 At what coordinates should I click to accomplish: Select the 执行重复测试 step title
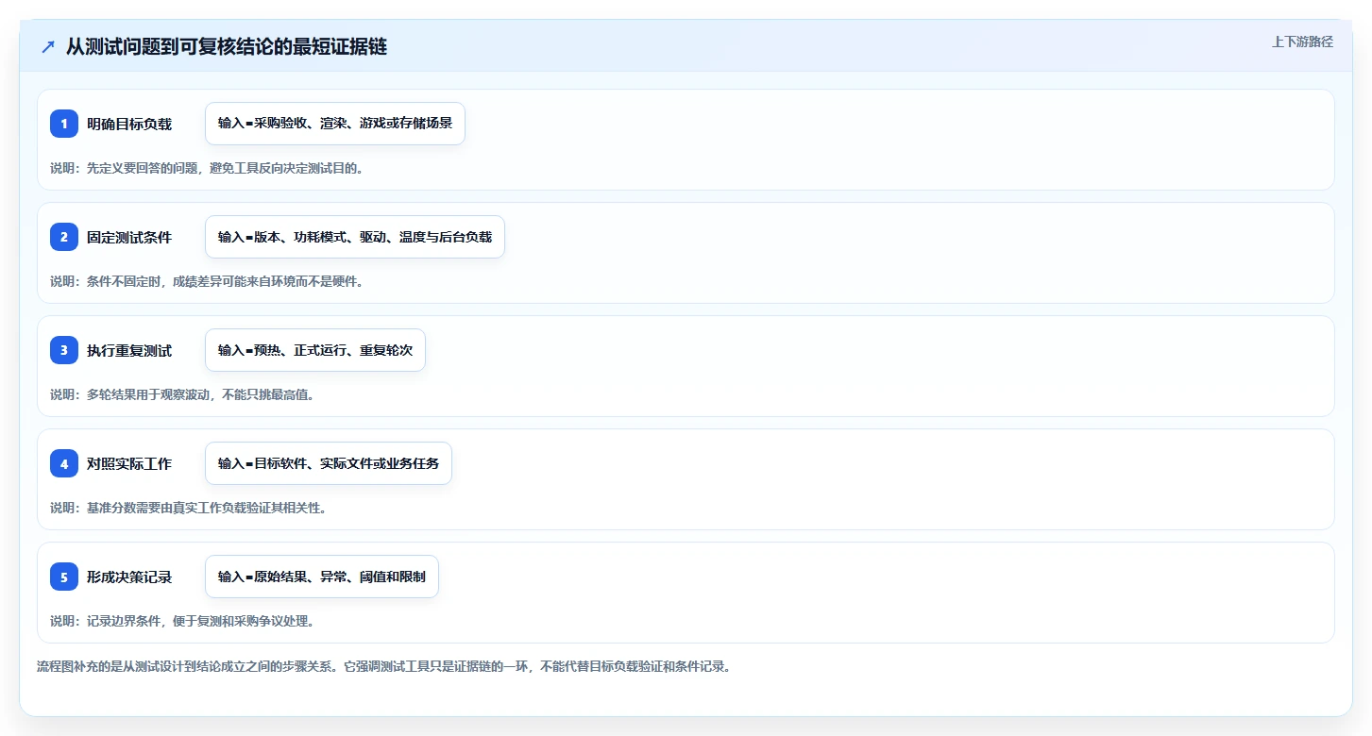129,350
